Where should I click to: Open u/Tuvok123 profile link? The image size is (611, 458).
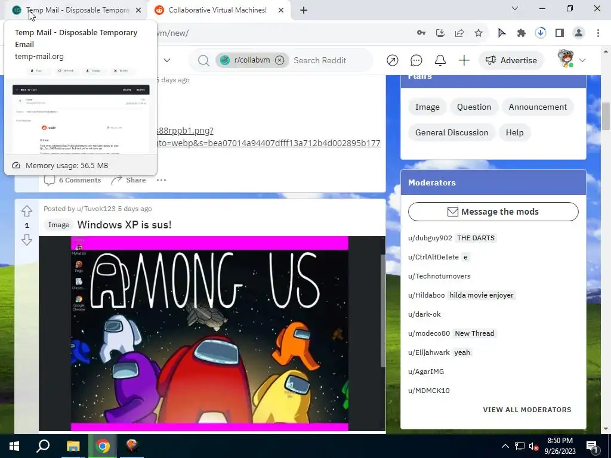pyautogui.click(x=96, y=209)
